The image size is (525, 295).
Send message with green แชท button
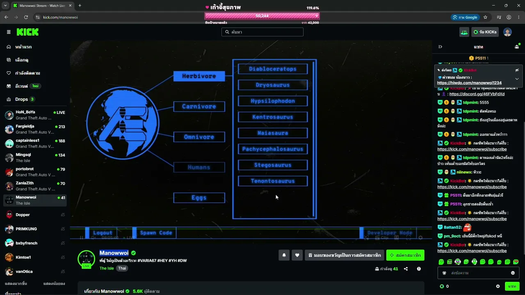coord(512,286)
